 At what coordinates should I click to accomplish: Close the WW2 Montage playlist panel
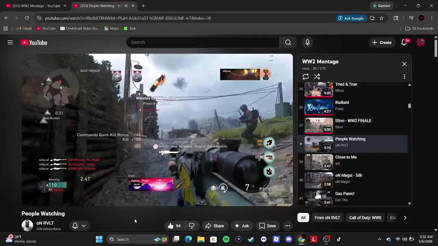pyautogui.click(x=404, y=64)
